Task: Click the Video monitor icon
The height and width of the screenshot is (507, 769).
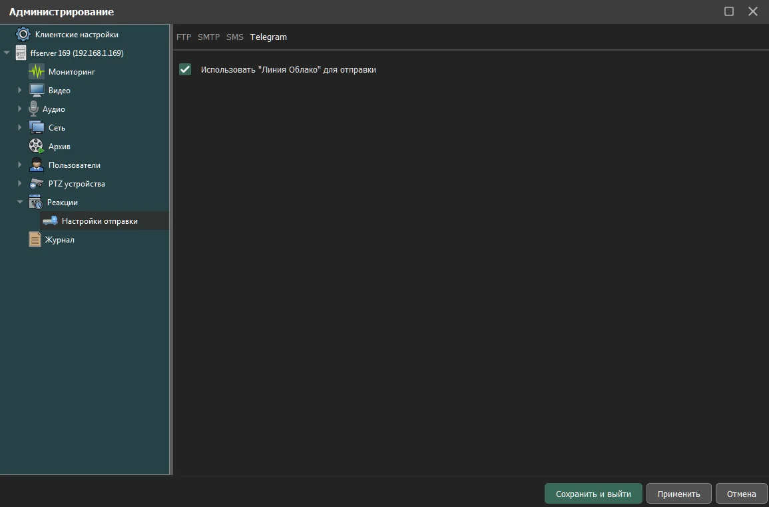Action: (x=37, y=90)
